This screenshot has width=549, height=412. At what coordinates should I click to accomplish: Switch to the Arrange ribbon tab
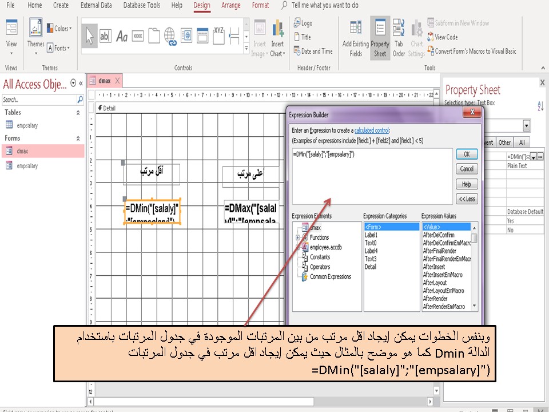tap(230, 5)
